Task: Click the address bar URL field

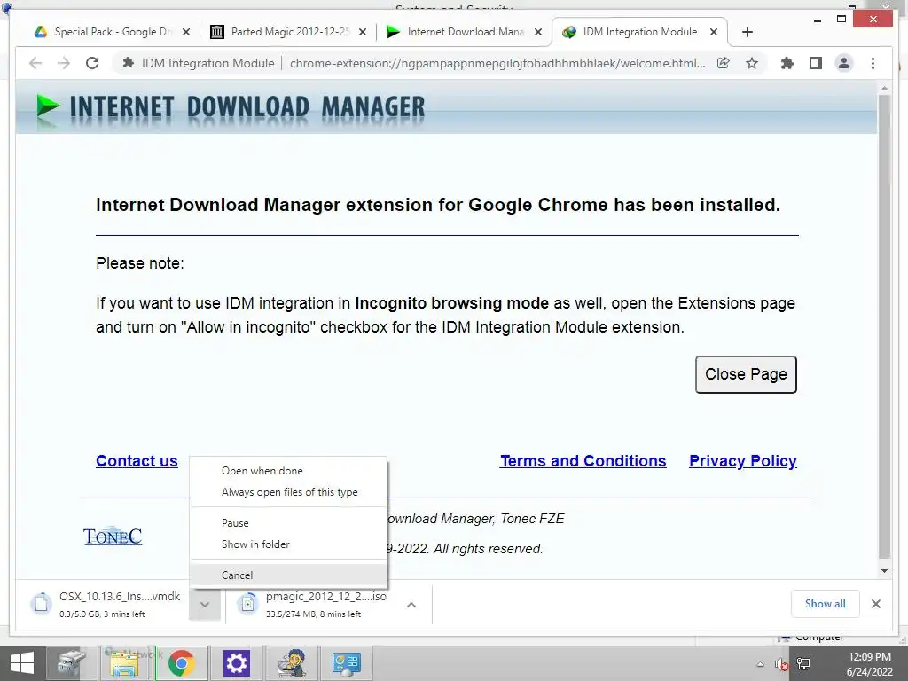Action: [497, 63]
